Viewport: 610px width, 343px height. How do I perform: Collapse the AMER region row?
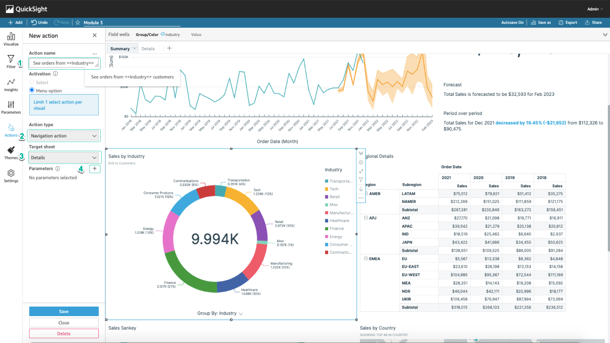click(366, 193)
